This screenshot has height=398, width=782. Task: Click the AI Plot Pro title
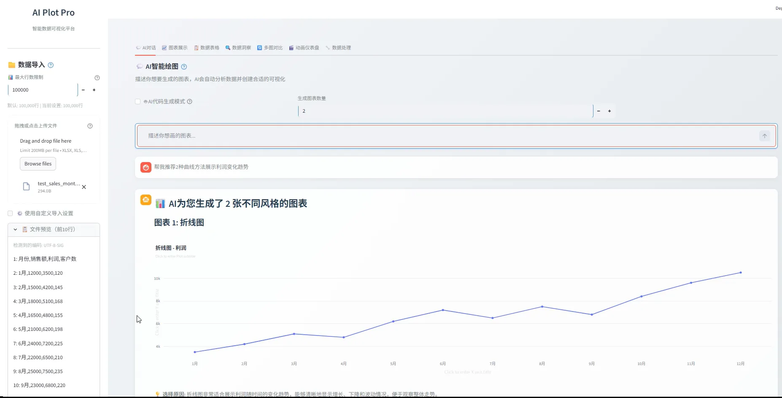[x=54, y=13]
